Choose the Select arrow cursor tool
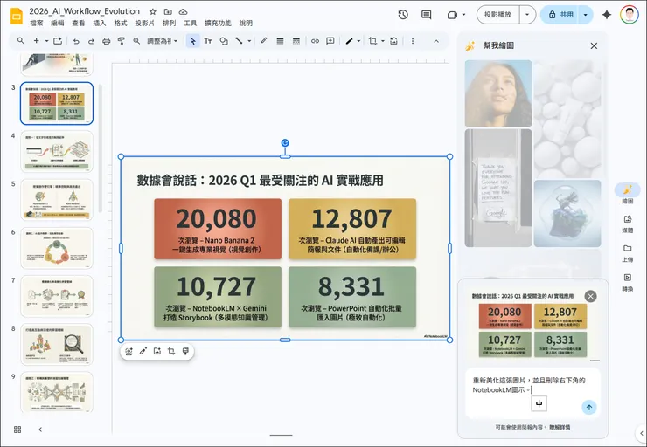The height and width of the screenshot is (447, 647). [x=192, y=41]
